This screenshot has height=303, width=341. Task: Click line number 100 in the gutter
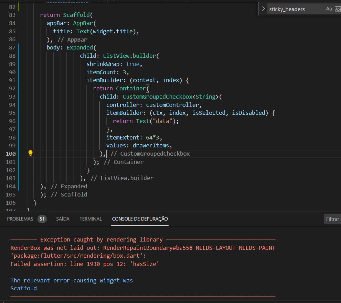pos(11,154)
